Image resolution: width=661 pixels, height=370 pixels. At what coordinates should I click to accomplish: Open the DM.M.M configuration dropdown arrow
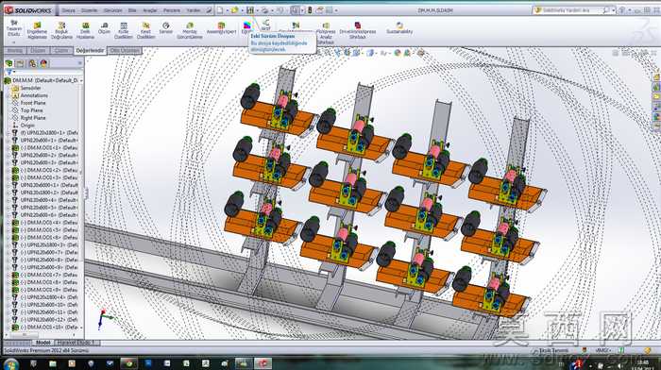click(x=81, y=80)
